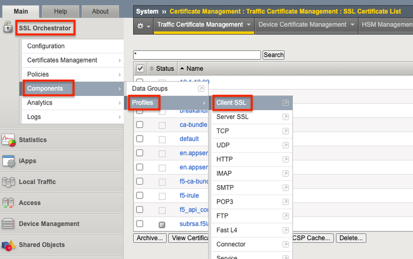Click the Access section icon
Image resolution: width=413 pixels, height=259 pixels.
(x=8, y=203)
